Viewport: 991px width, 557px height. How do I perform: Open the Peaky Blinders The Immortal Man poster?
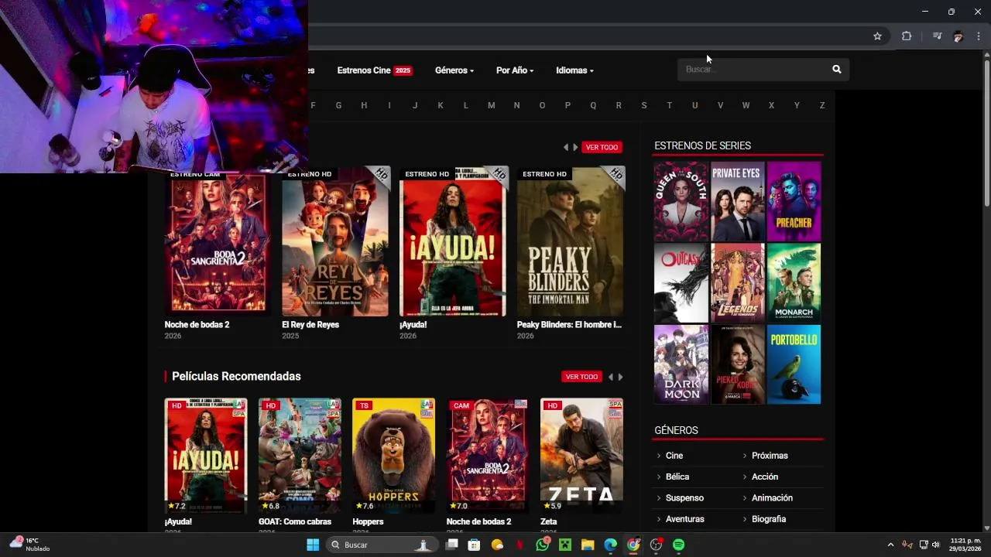(571, 241)
